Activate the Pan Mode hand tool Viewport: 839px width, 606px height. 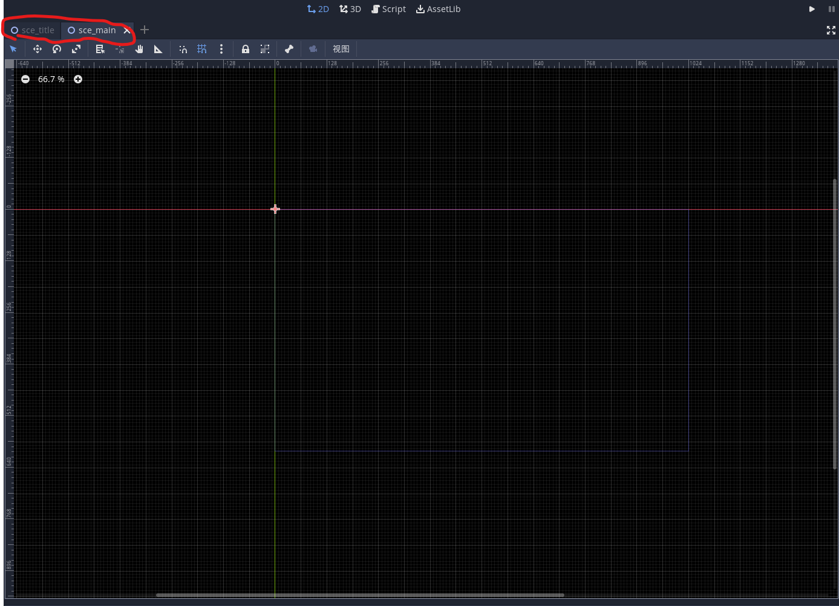[139, 49]
